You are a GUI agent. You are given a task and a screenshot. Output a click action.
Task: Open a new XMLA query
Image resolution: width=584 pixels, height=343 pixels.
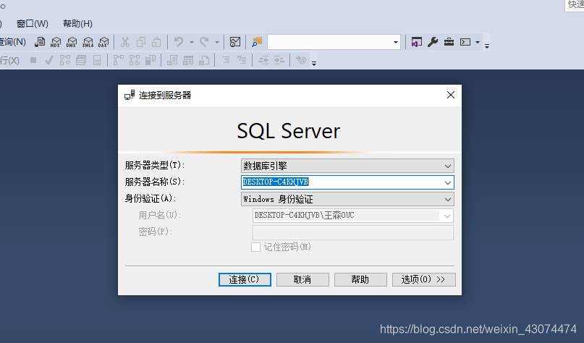click(x=88, y=42)
